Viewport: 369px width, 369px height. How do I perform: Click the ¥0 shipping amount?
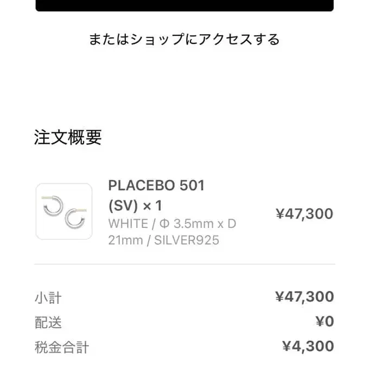[325, 322]
